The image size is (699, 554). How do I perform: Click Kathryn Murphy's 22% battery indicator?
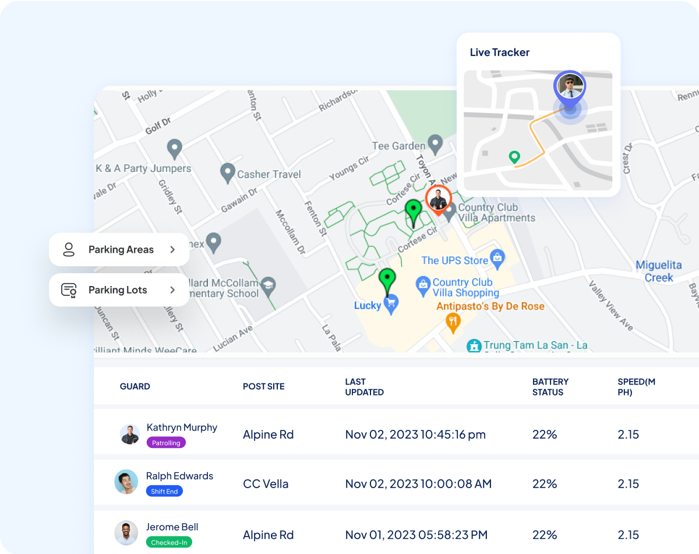coord(544,434)
